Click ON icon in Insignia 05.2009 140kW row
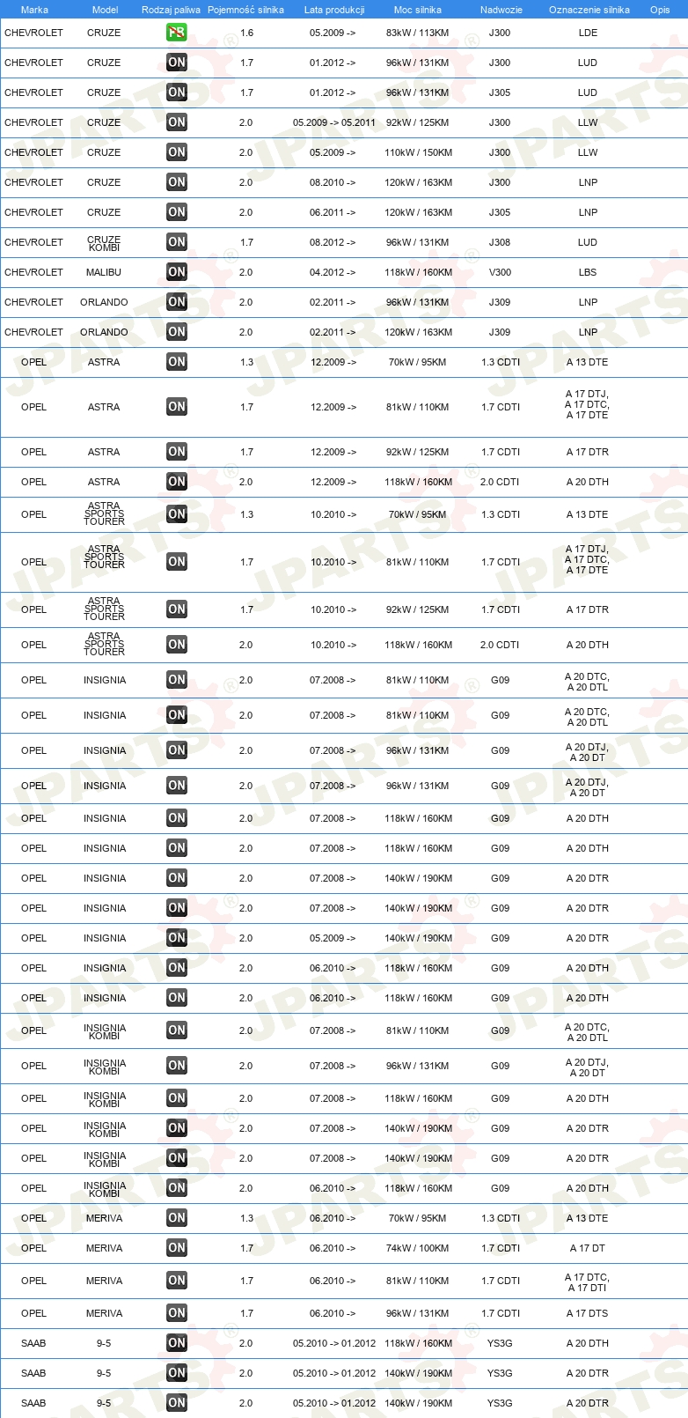The image size is (688, 1418). pos(177,938)
